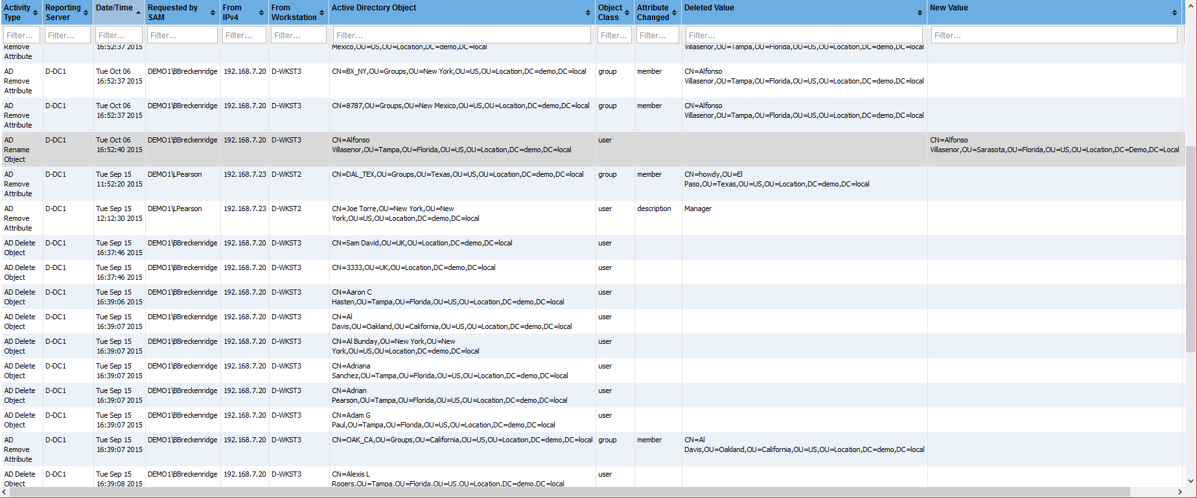Click the Requested by SAM sort icon
1197x498 pixels.
[213, 13]
